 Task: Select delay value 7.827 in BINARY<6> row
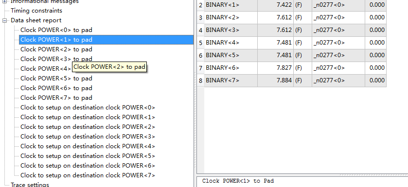point(276,68)
